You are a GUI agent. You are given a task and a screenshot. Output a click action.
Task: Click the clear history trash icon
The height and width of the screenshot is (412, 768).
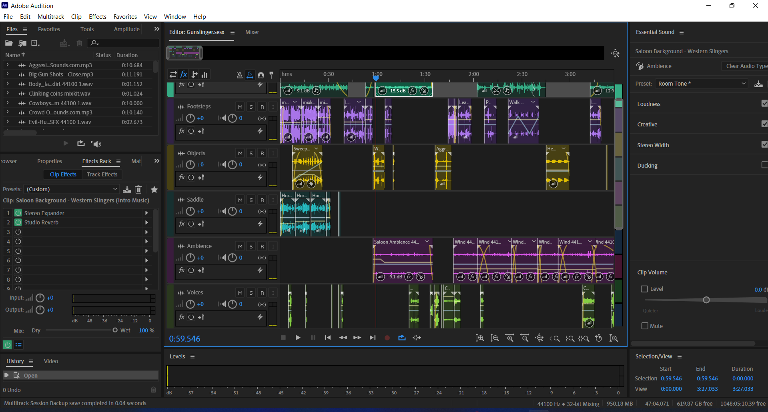[153, 390]
